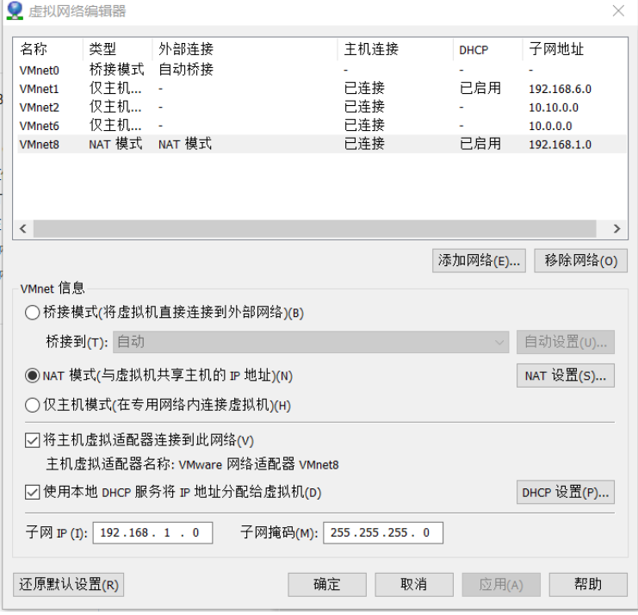The image size is (638, 615).
Task: Click 还原默认设置(R) button
Action: 68,586
